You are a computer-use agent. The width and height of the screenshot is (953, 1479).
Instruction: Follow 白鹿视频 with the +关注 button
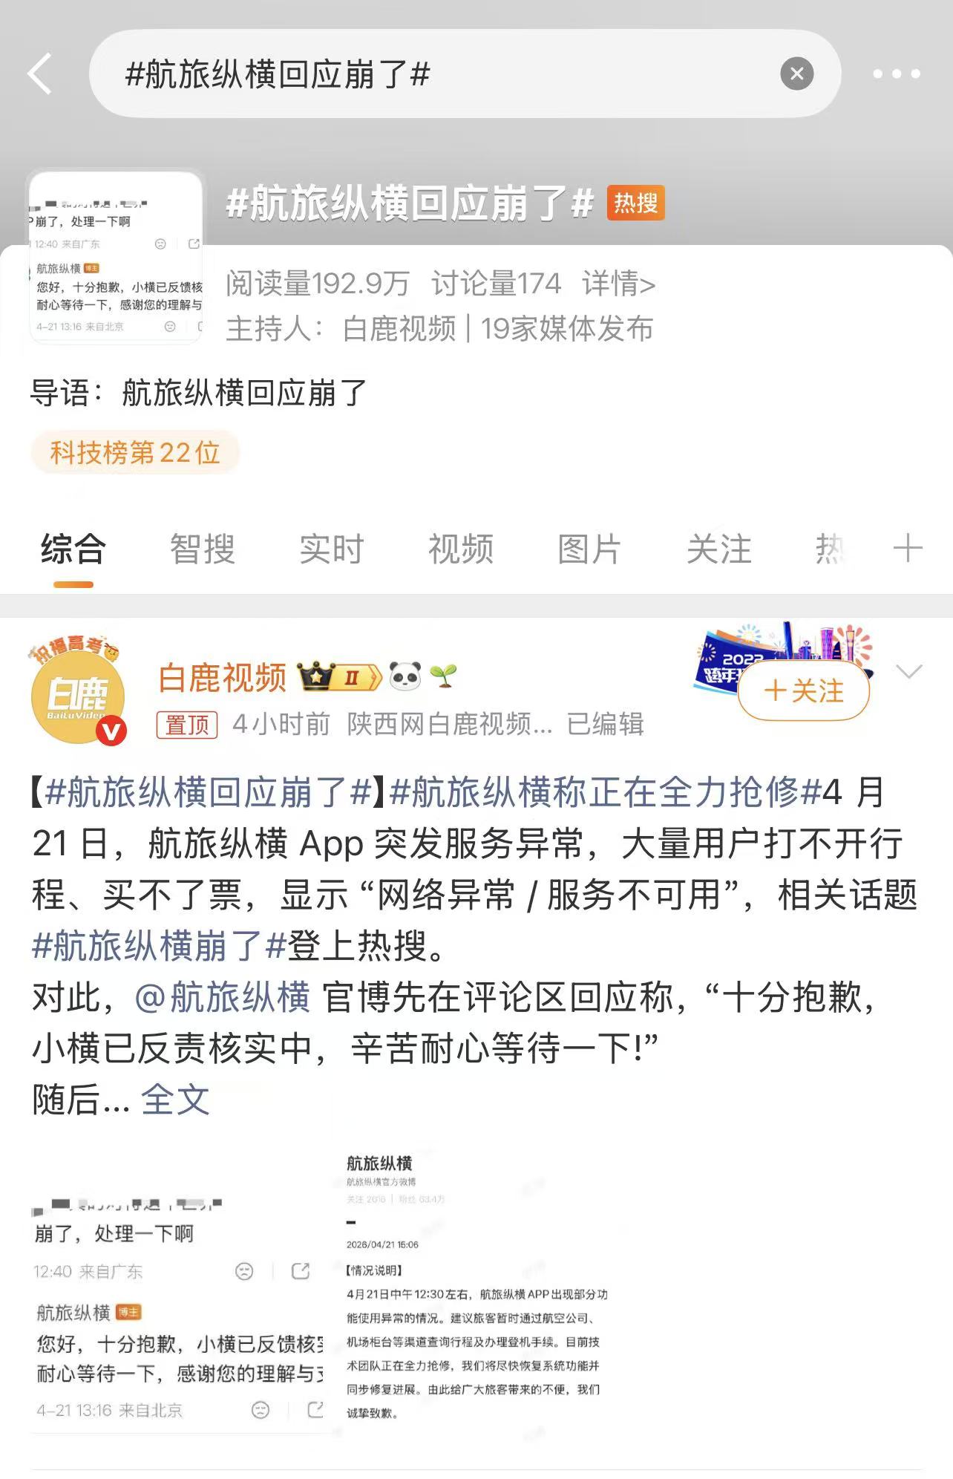tap(804, 690)
